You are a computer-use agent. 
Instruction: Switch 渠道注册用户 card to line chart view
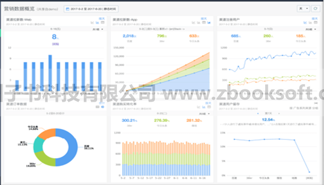pyautogui.click(x=305, y=23)
